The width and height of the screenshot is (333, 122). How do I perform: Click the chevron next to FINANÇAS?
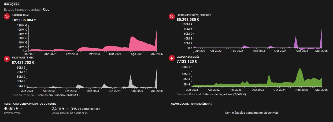[18, 4]
